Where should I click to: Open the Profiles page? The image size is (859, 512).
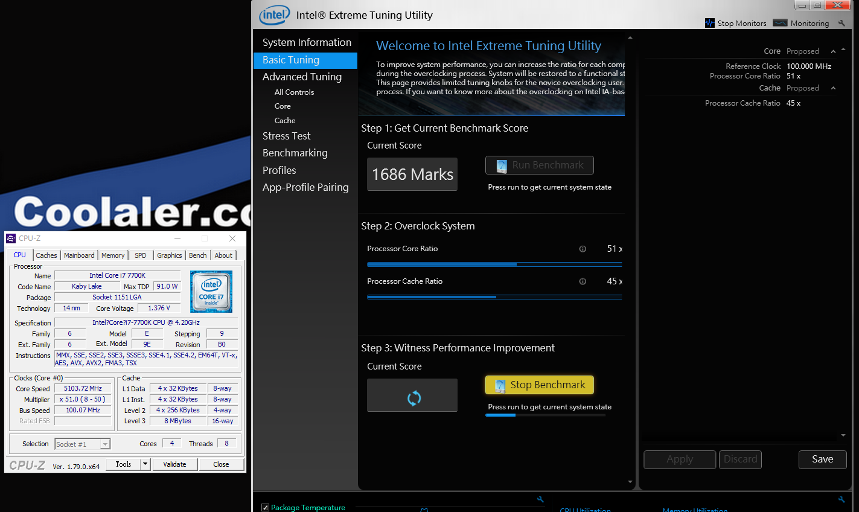tap(279, 170)
